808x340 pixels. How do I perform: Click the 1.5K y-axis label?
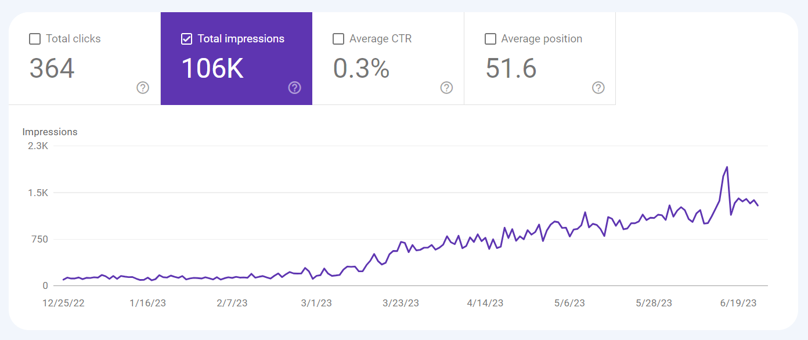[38, 193]
